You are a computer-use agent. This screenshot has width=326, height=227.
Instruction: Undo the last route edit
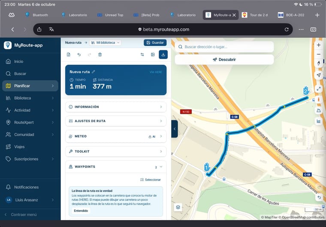click(79, 55)
